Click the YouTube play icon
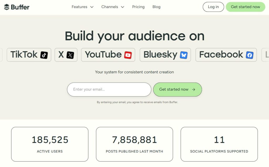Viewport: 269px width, 167px height. [128, 55]
